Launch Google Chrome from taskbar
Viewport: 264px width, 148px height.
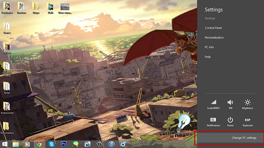point(39,144)
